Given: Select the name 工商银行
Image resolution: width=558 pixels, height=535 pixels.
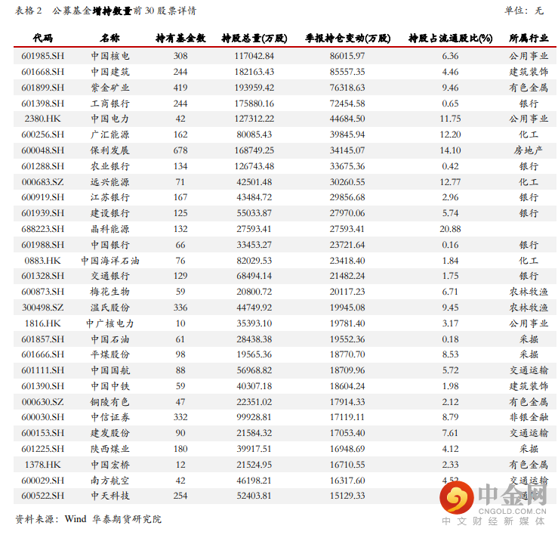Looking at the screenshot, I should (110, 104).
